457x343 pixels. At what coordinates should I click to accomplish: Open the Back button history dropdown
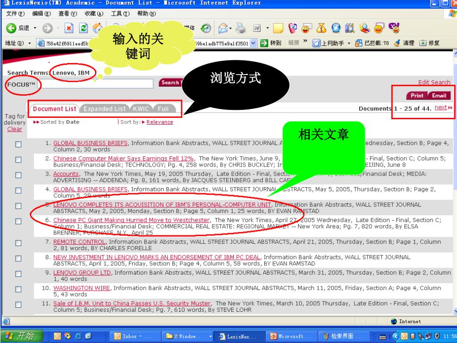[x=35, y=28]
